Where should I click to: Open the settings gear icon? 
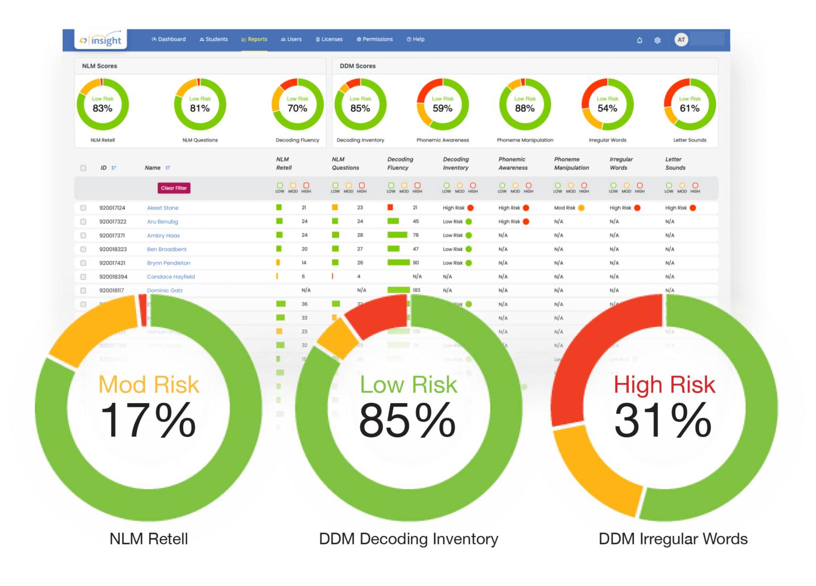[657, 40]
